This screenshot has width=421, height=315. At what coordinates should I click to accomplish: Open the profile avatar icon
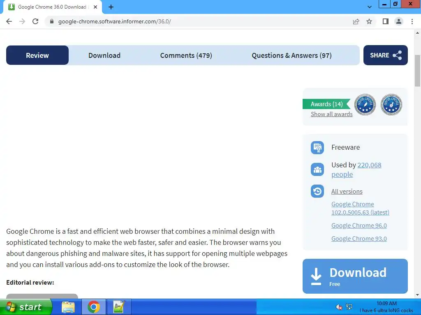coord(399,21)
